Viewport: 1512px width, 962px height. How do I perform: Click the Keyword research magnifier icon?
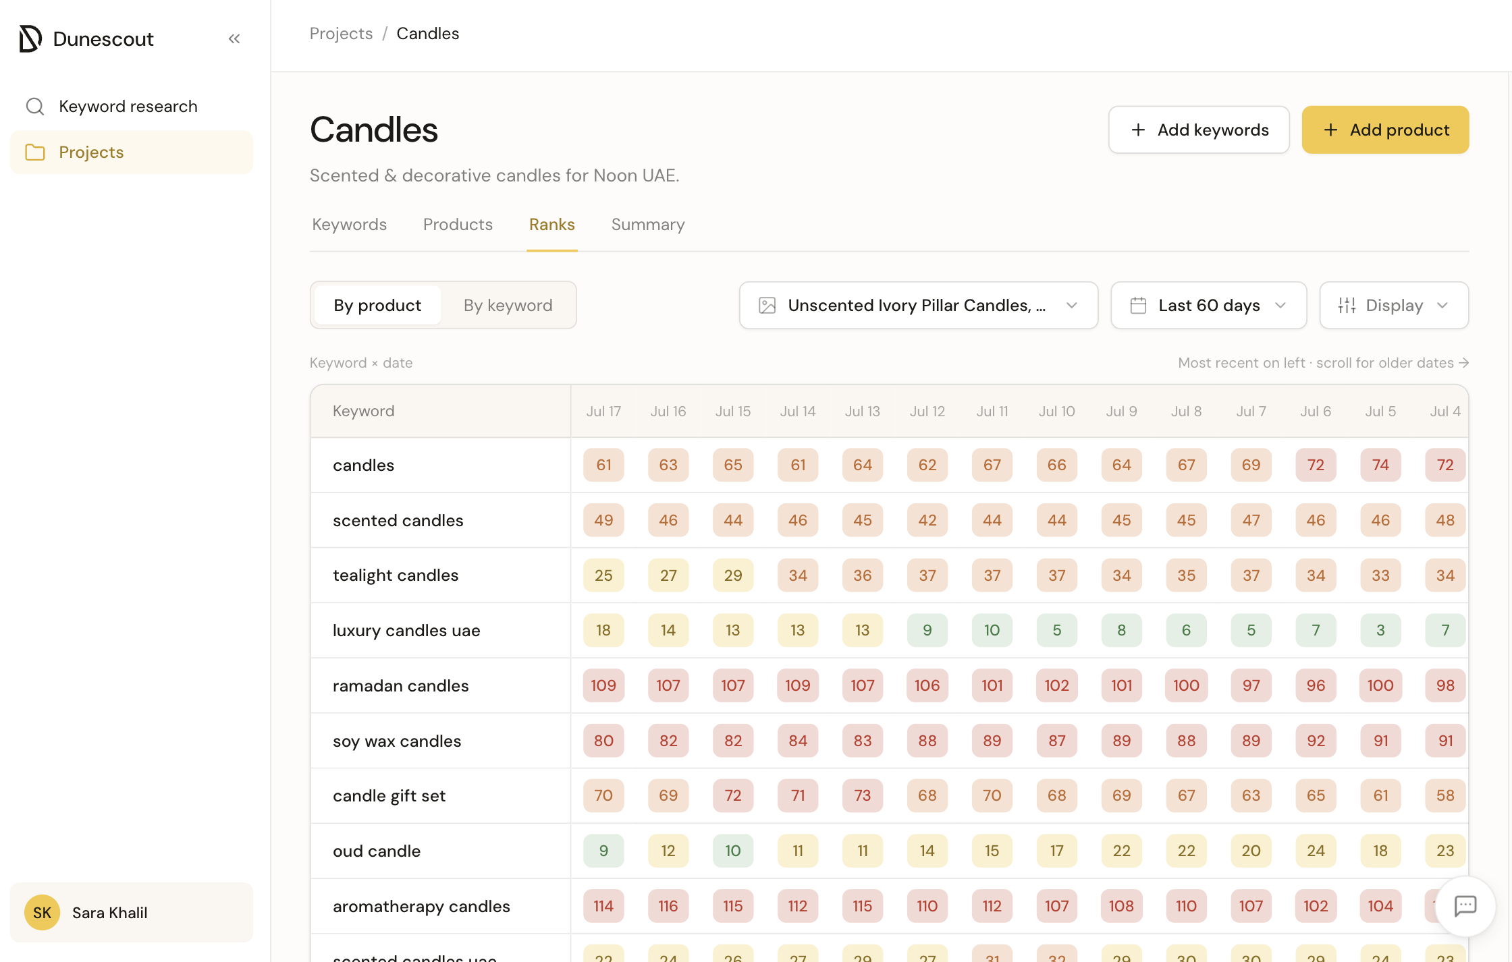[x=35, y=107]
